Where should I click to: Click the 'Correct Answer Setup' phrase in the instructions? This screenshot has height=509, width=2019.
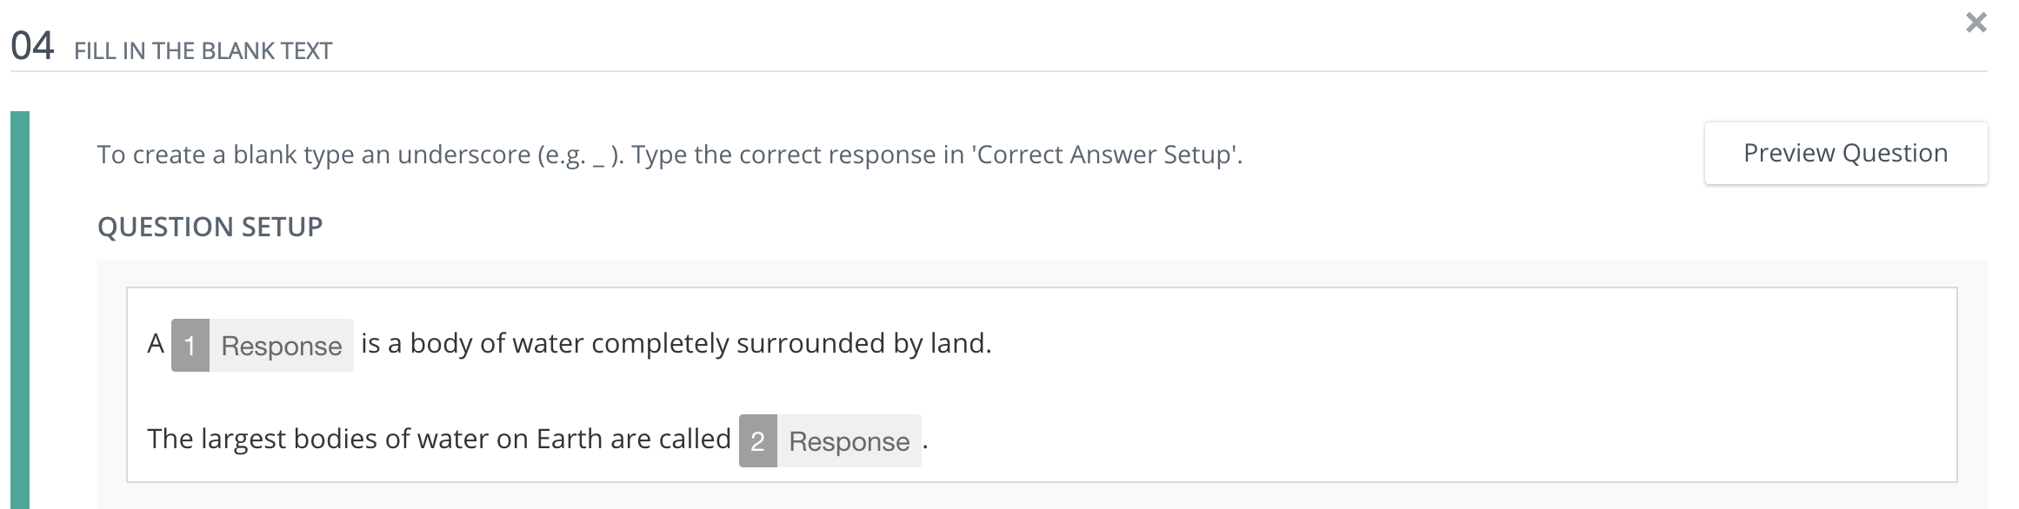click(x=1104, y=155)
